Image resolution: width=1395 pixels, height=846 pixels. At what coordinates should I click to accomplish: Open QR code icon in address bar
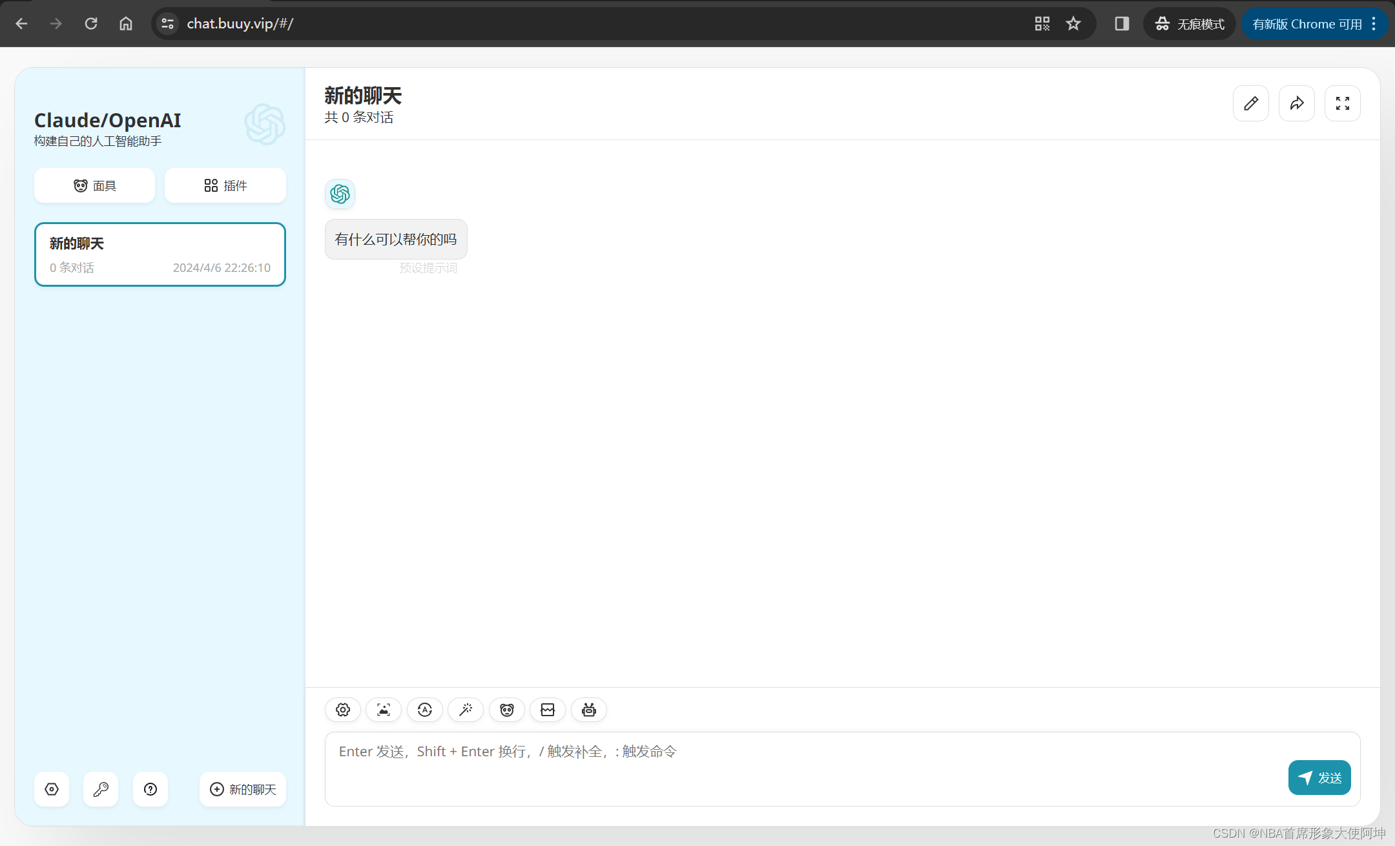(x=1042, y=24)
